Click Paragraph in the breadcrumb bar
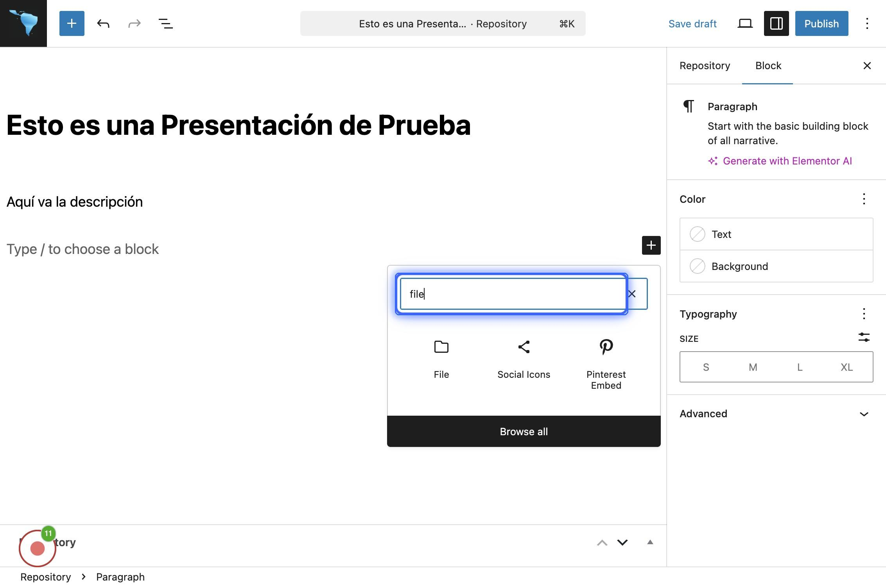This screenshot has width=886, height=586. point(120,577)
